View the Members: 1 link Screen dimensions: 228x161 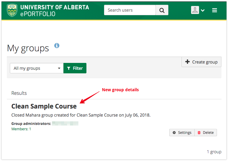21,129
